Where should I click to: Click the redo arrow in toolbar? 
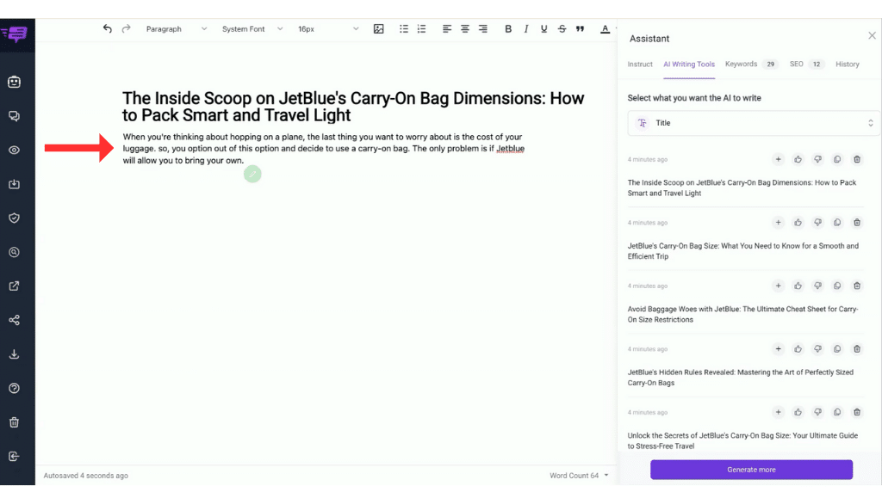click(x=126, y=28)
